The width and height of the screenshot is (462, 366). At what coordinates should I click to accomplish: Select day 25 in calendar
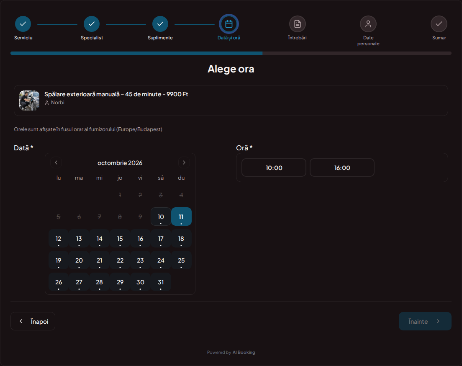pos(181,260)
